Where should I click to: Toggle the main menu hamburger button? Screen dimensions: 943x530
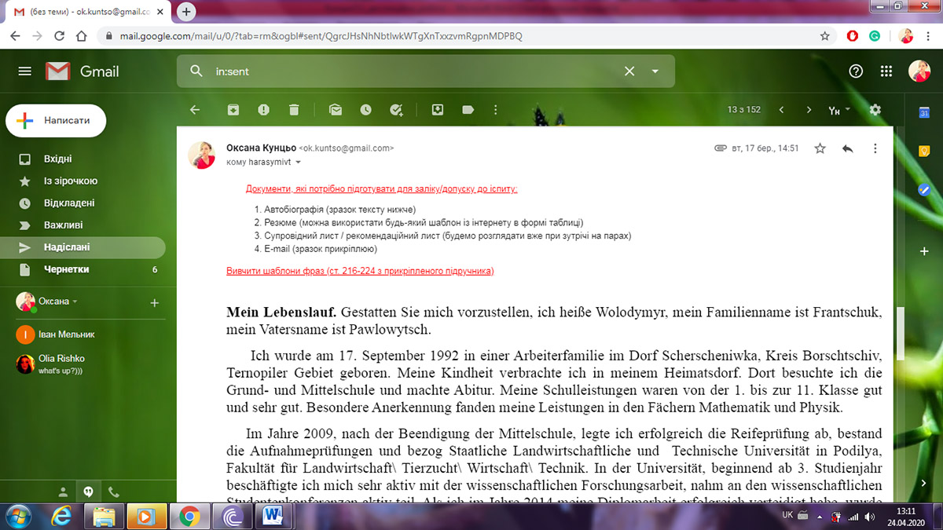click(25, 71)
